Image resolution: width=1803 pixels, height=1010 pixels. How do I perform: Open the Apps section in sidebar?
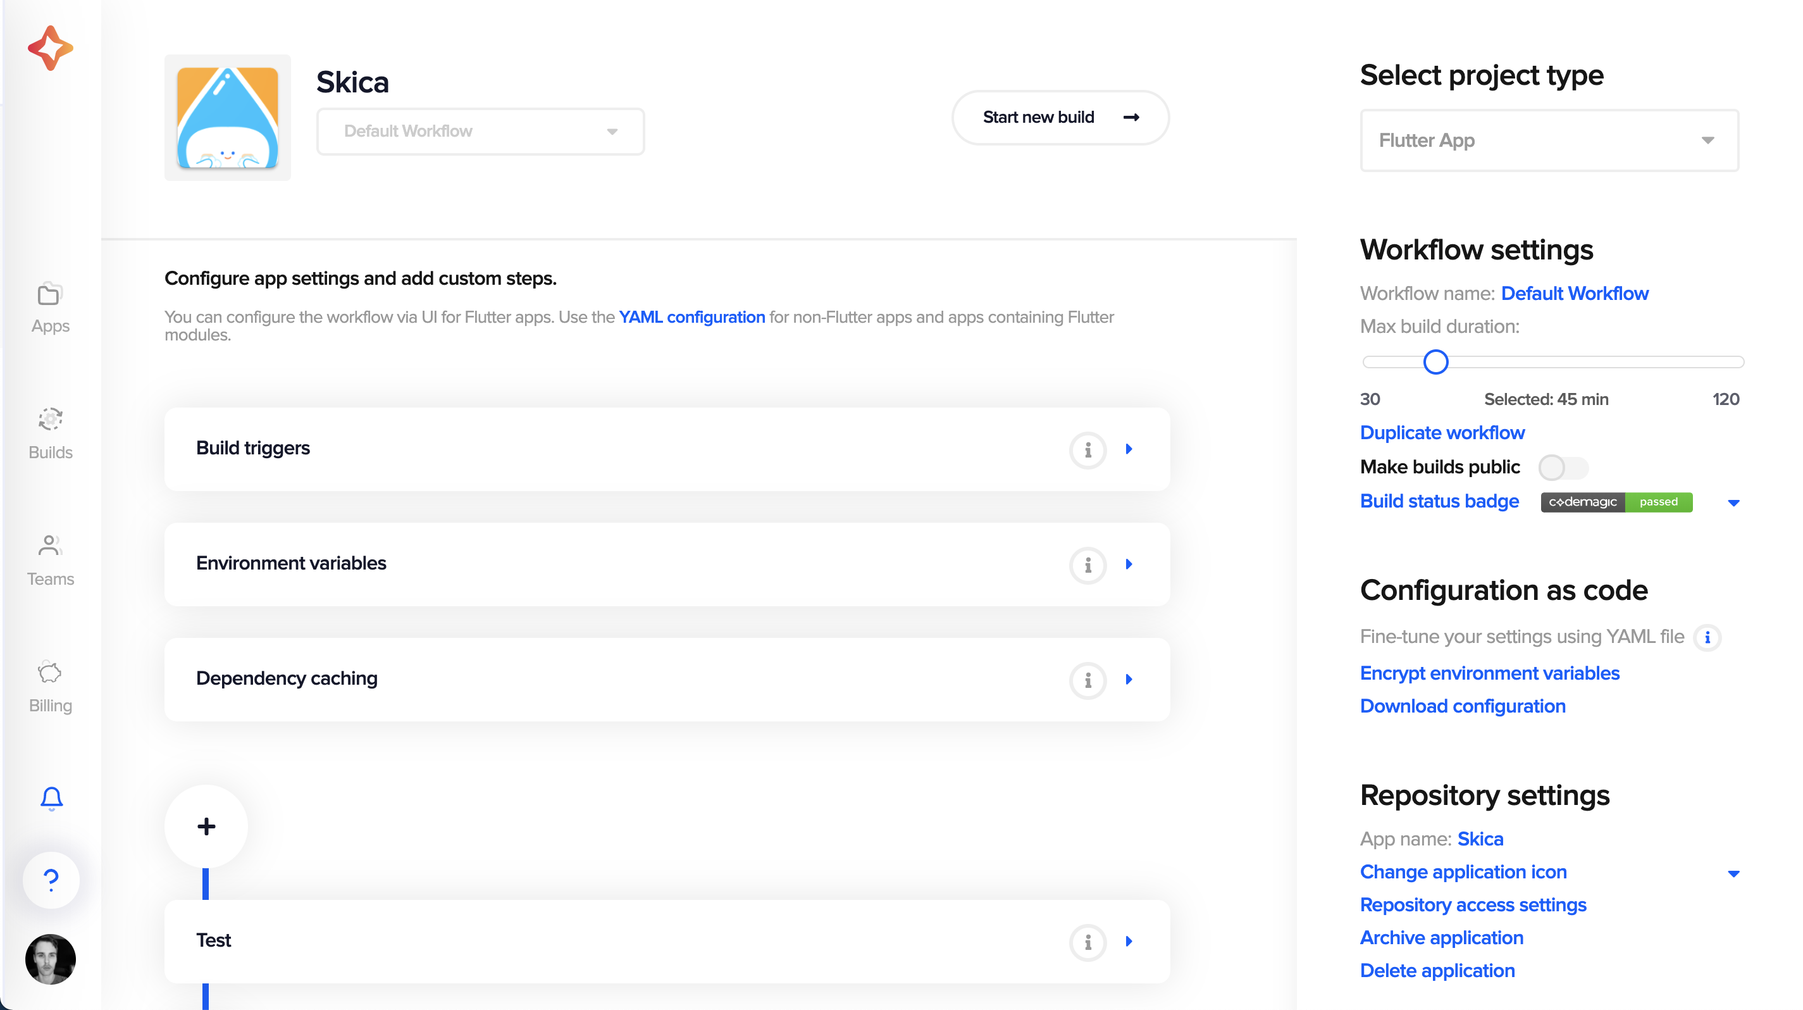click(x=51, y=309)
